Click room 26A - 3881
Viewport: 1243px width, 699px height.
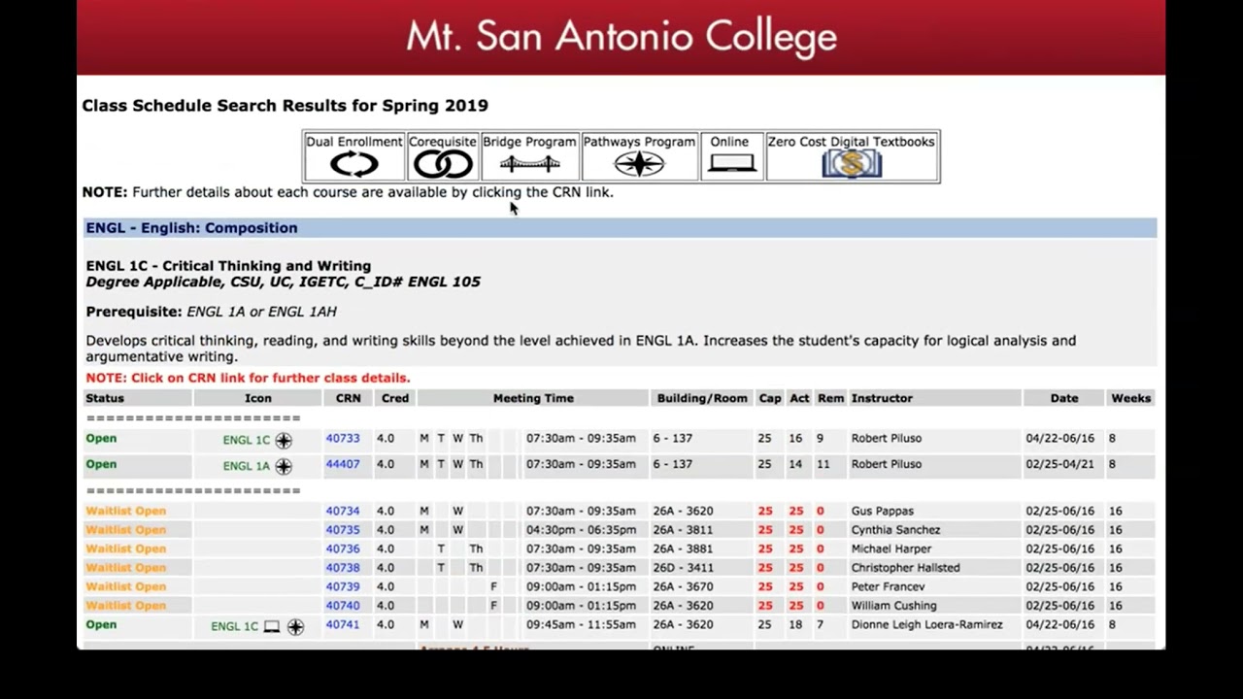tap(683, 549)
